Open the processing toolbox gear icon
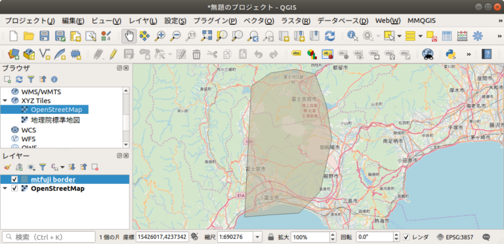This screenshot has width=504, height=244. tap(477, 35)
